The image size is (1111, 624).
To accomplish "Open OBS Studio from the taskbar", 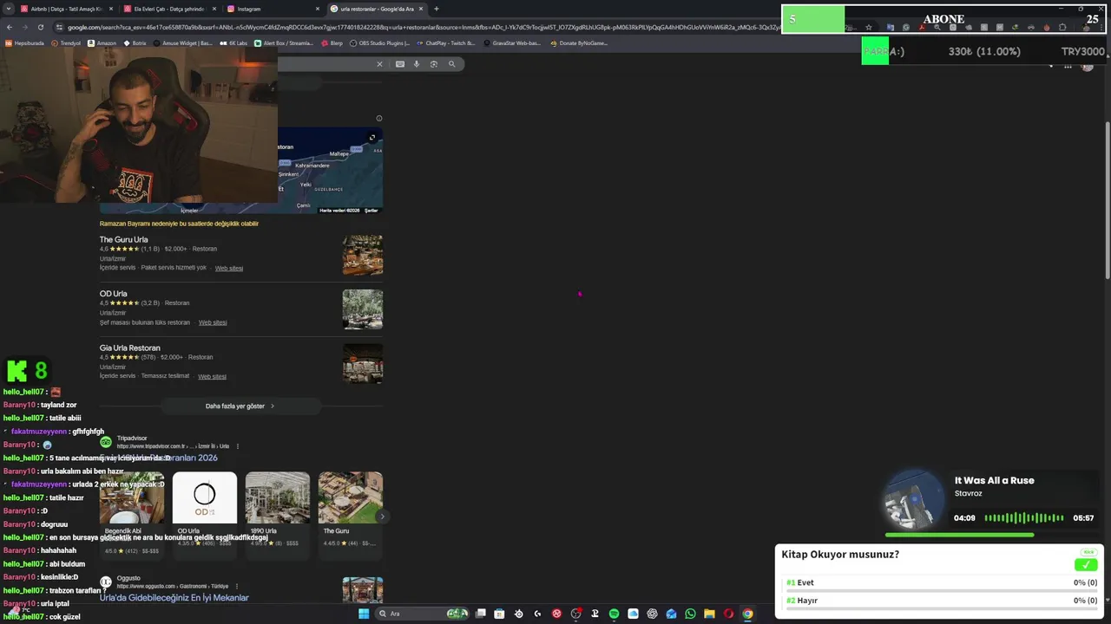I will pyautogui.click(x=575, y=614).
